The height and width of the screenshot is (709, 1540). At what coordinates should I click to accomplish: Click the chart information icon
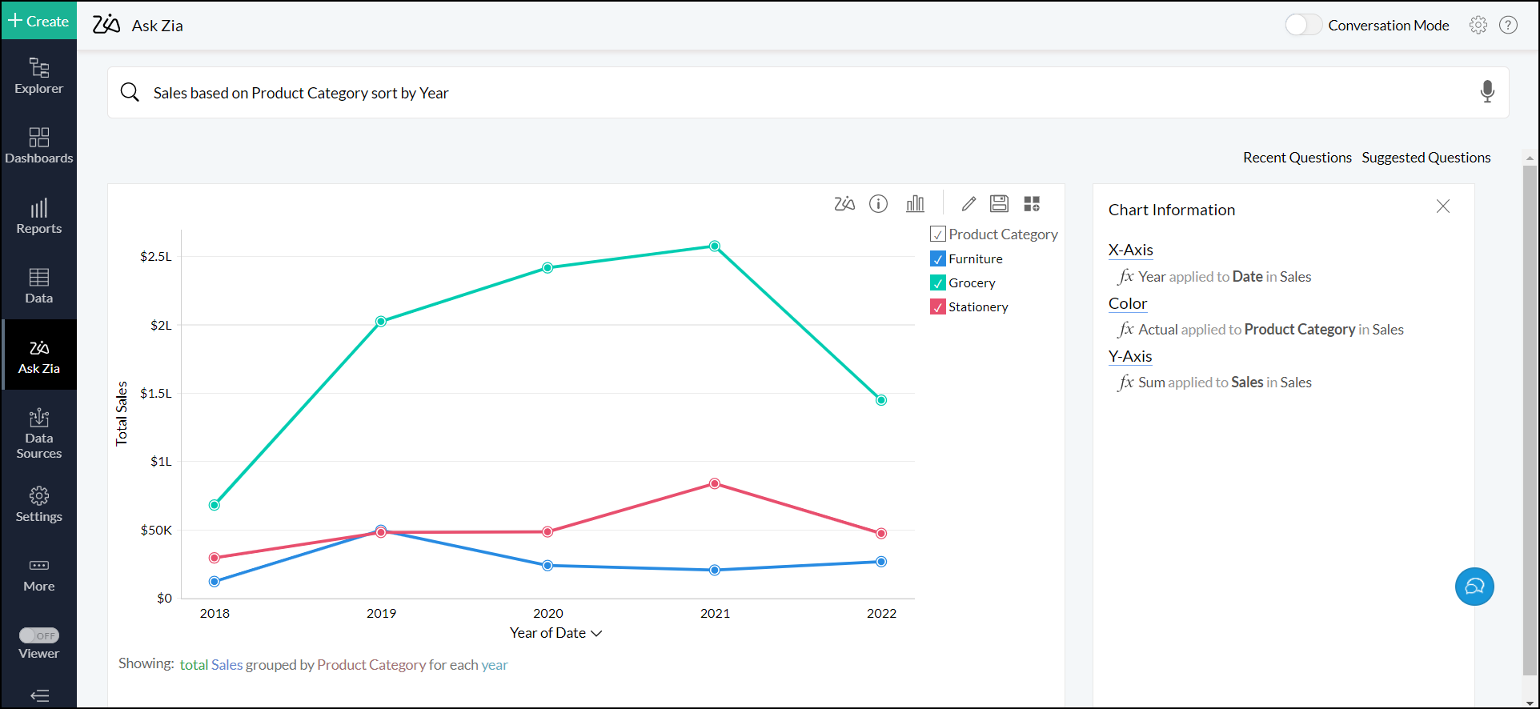click(x=878, y=204)
